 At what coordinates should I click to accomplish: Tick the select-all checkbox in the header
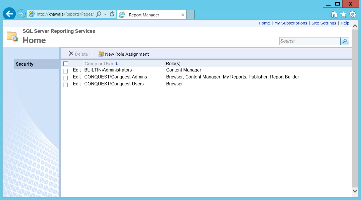66,64
